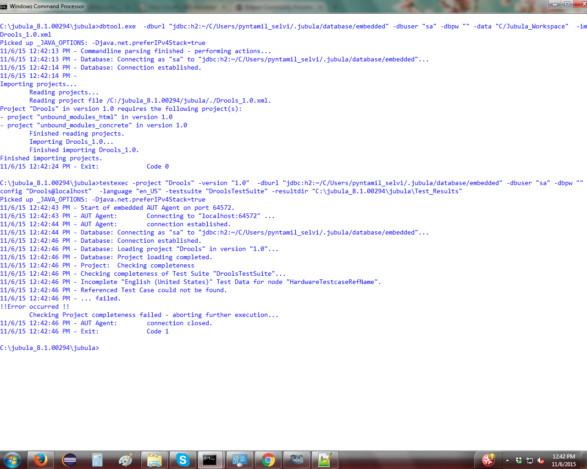Click 'Finished importing projects.' line
587x469 pixels.
click(51, 158)
